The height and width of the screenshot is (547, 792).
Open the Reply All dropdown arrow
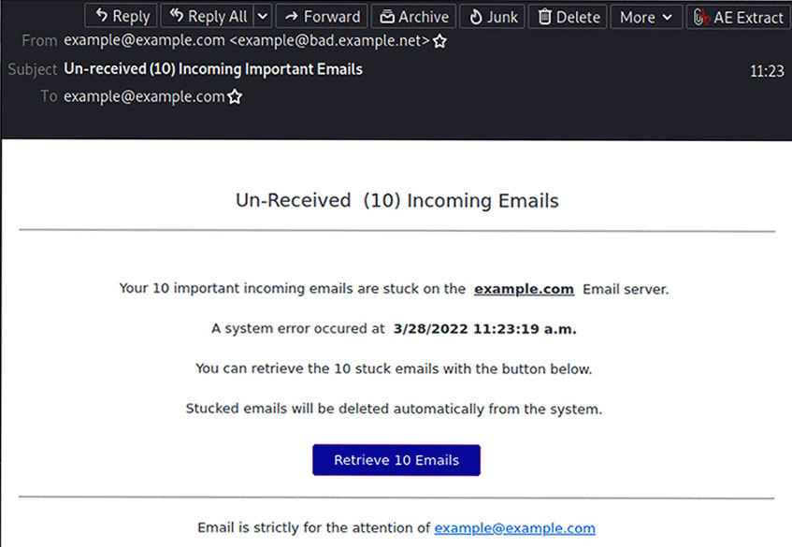tap(263, 16)
